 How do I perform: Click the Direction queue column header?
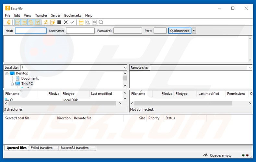pos(64,118)
